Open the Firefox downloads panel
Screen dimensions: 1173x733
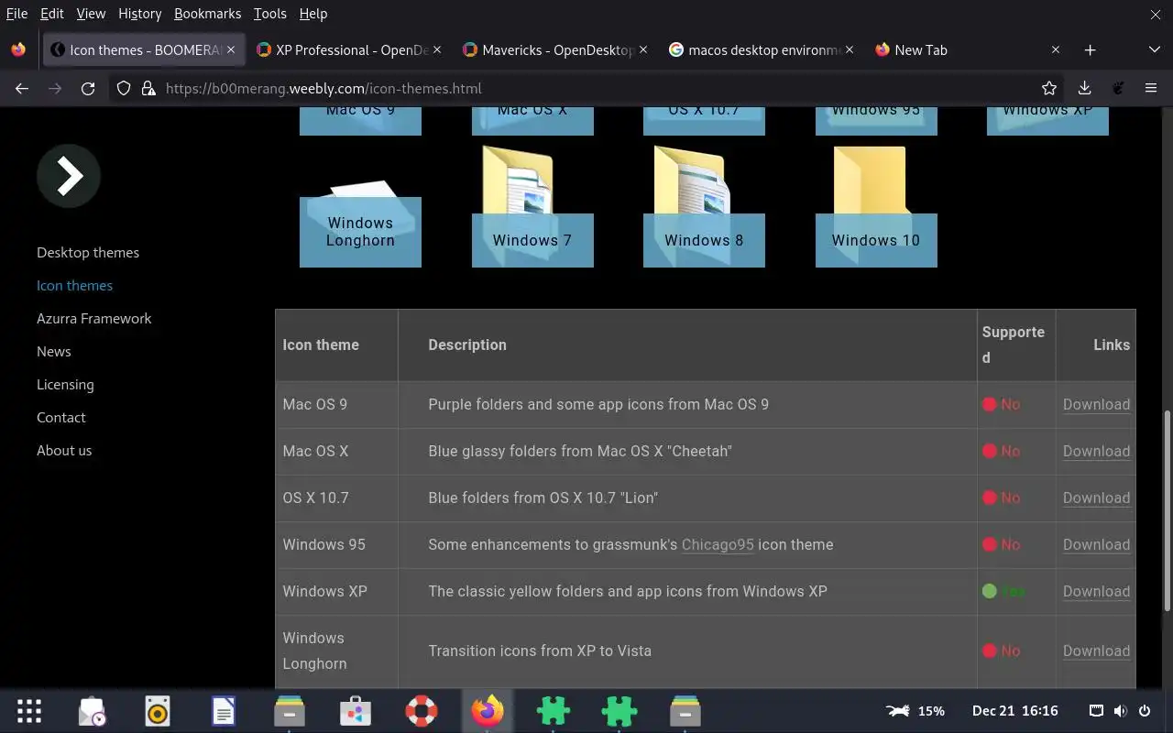(1084, 88)
